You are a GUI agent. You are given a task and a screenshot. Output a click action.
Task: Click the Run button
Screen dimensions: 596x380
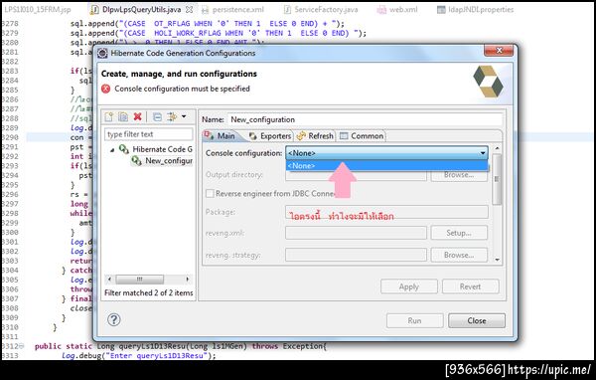[x=414, y=320]
